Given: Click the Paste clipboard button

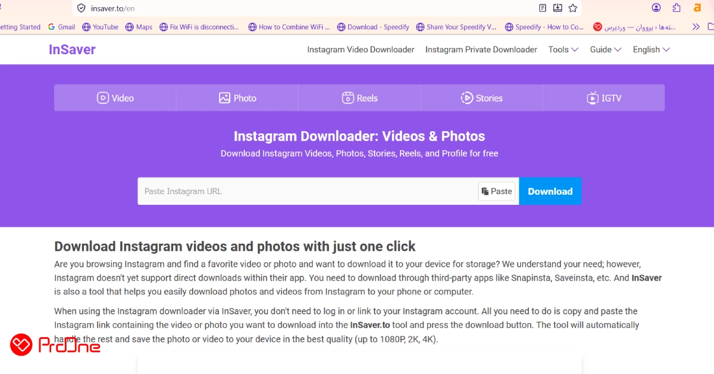Looking at the screenshot, I should tap(497, 191).
